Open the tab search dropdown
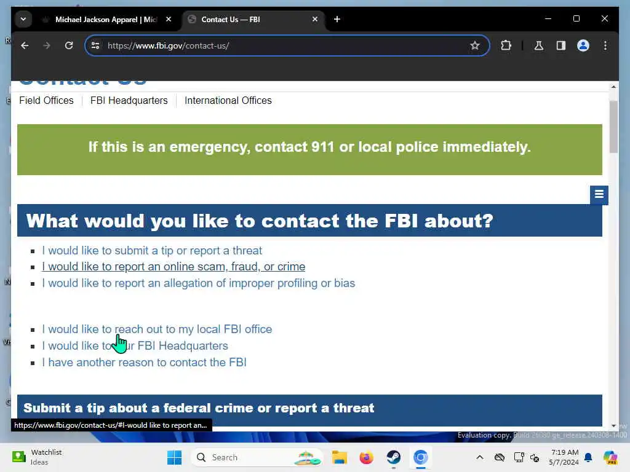This screenshot has width=630, height=472. tap(23, 19)
